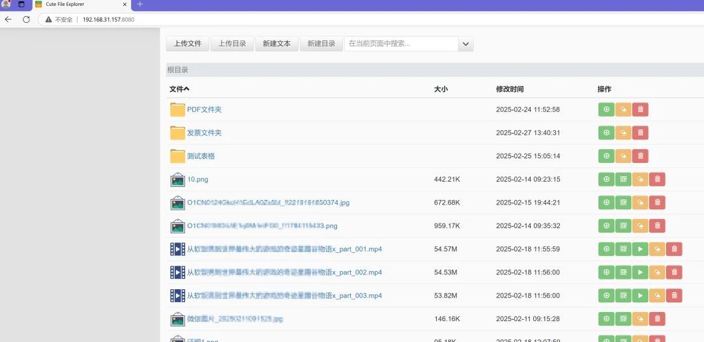The height and width of the screenshot is (342, 704).
Task: Sort by the 文件 column header
Action: [180, 89]
